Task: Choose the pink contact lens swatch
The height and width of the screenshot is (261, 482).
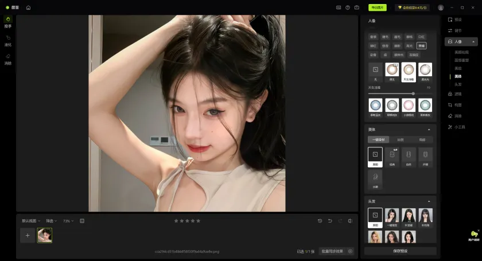Action: click(409, 108)
